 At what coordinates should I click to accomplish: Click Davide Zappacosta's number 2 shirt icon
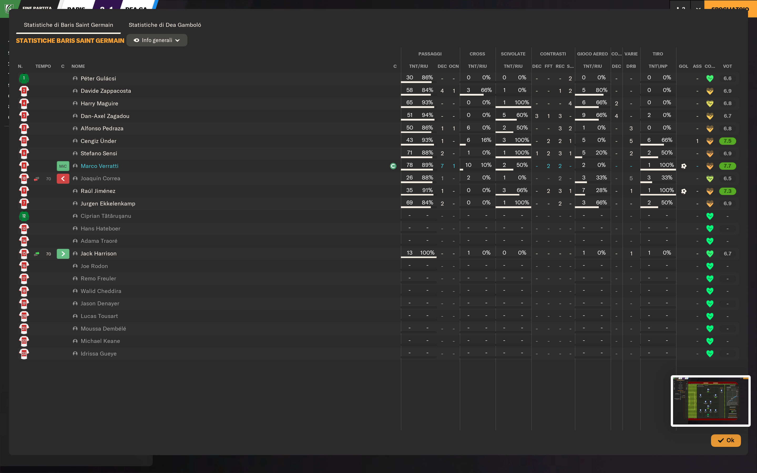tap(24, 91)
